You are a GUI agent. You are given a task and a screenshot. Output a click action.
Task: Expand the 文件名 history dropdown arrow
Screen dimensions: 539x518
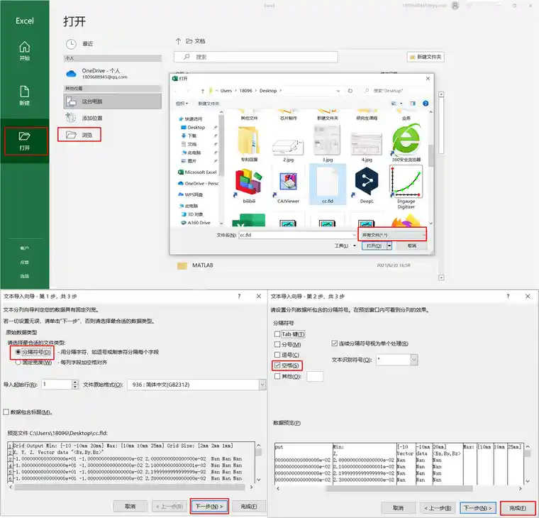[x=354, y=235]
